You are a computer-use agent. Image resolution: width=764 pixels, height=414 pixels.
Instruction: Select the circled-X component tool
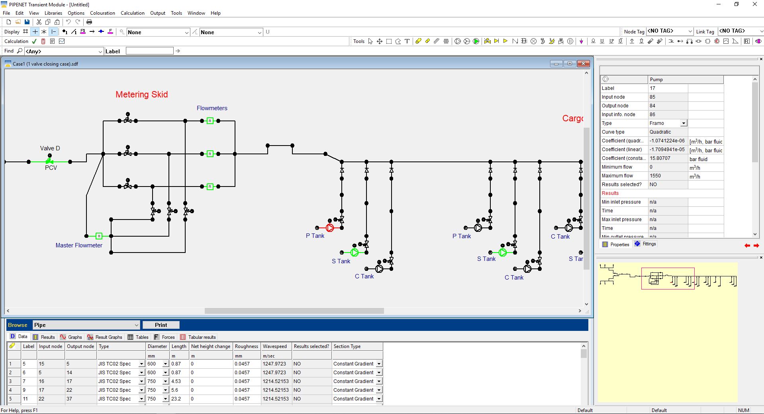(533, 41)
